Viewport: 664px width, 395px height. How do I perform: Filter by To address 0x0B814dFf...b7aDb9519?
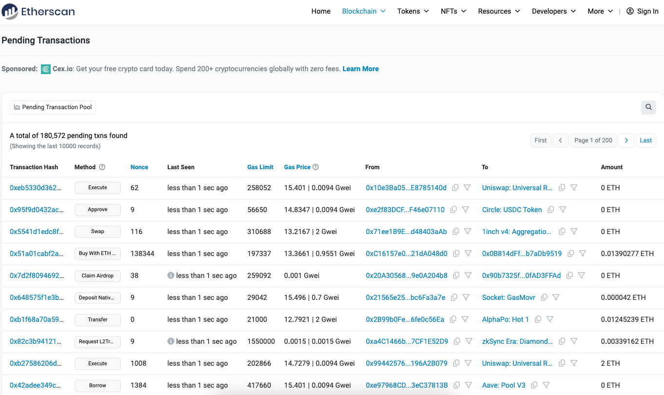pyautogui.click(x=583, y=254)
